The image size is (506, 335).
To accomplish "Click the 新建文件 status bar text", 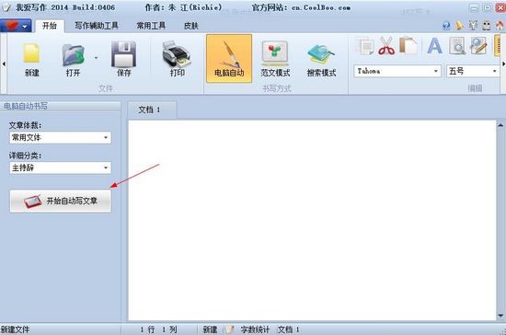I will 15,329.
